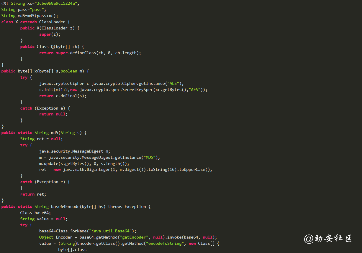The width and height of the screenshot is (362, 253).
Task: Click the m.update(s.getBytes() line
Action: [84, 163]
